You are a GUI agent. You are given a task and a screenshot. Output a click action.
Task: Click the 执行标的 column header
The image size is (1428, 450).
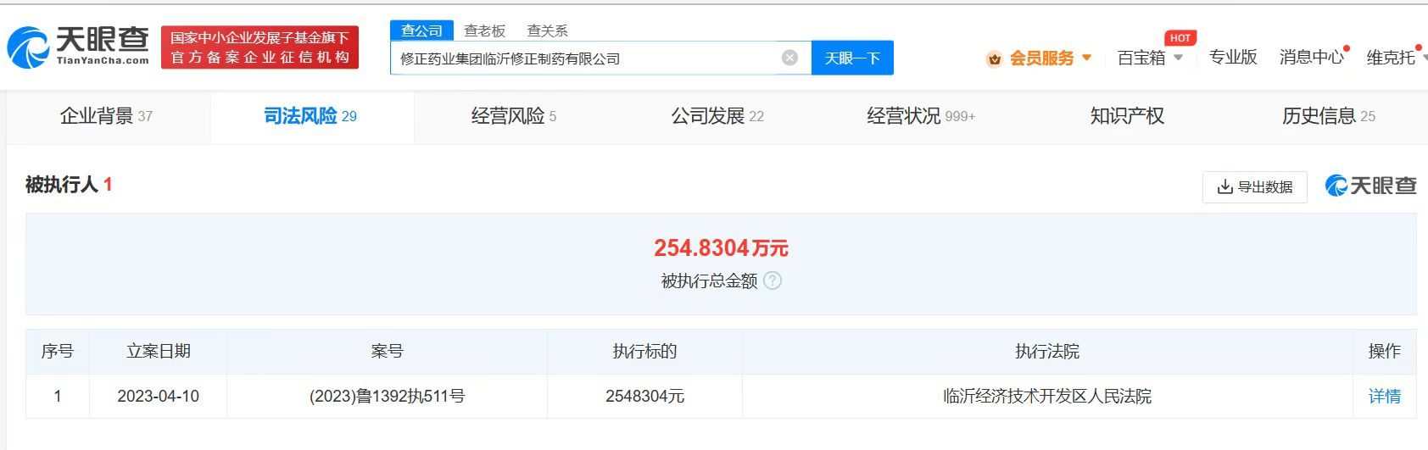coord(644,351)
